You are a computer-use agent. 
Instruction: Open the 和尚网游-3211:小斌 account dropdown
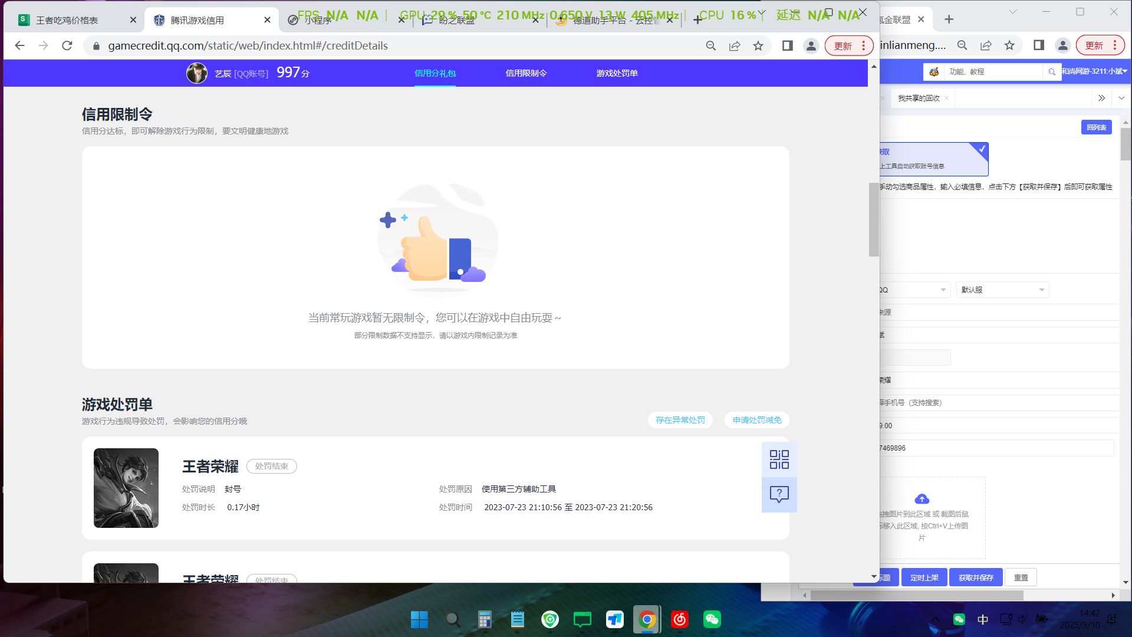point(1095,71)
